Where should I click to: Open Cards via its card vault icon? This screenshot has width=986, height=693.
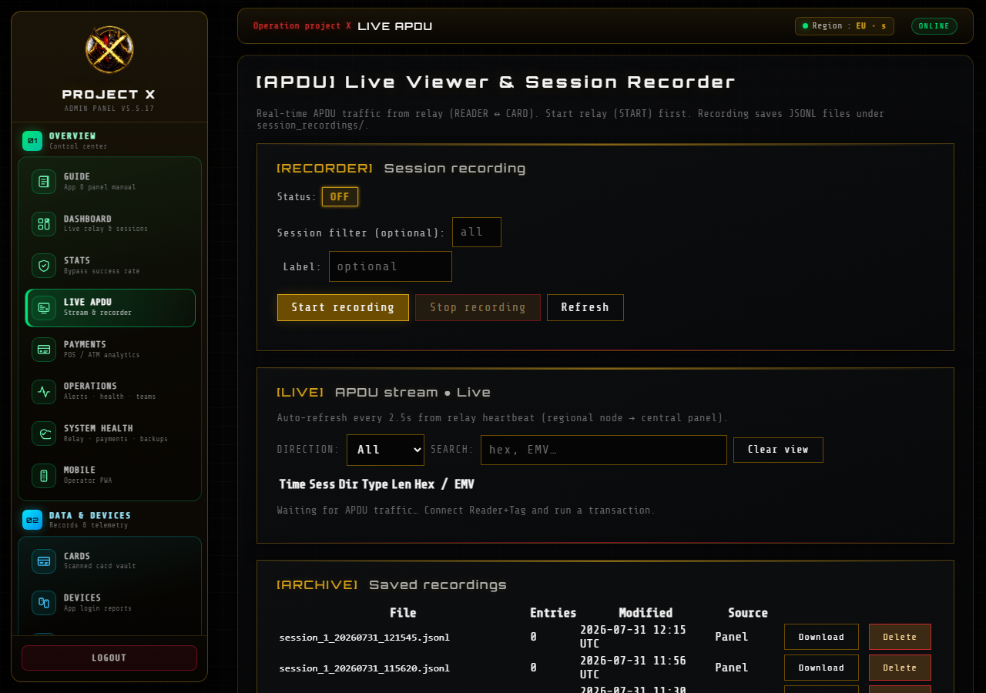tap(44, 561)
